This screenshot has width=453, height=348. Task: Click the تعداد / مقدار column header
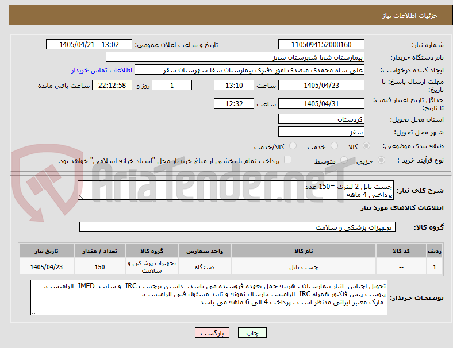click(x=99, y=251)
